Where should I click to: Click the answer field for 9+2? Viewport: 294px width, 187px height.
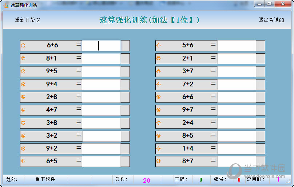(102, 149)
